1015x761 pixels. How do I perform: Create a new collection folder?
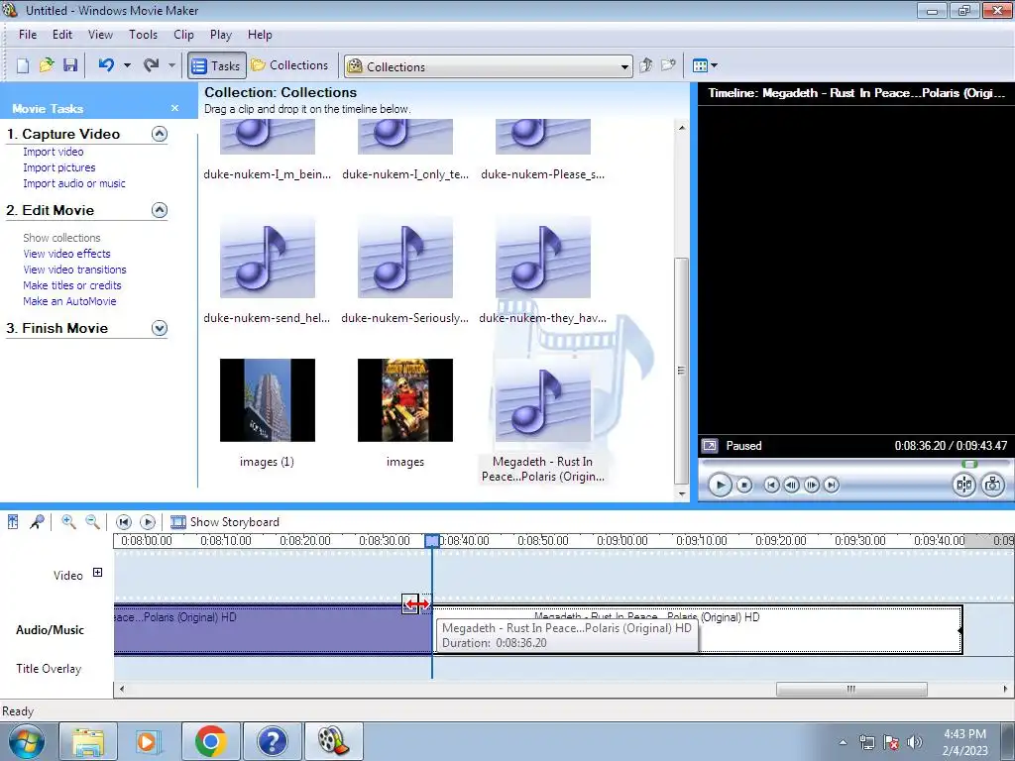point(669,65)
